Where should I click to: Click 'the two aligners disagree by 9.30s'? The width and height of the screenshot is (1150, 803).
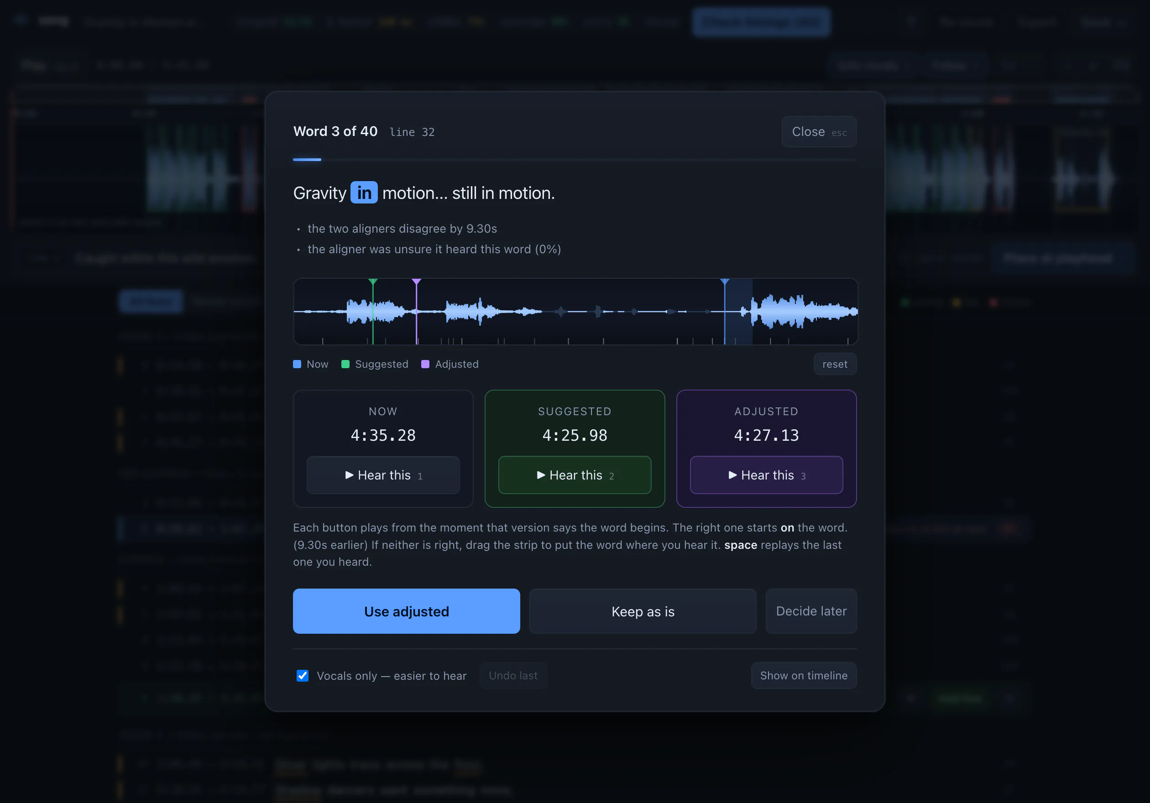402,229
